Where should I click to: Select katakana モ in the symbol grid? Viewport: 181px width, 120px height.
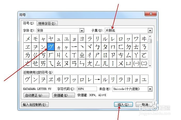click(35, 39)
